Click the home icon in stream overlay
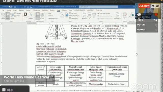The height and width of the screenshot is (92, 163). click(x=139, y=15)
